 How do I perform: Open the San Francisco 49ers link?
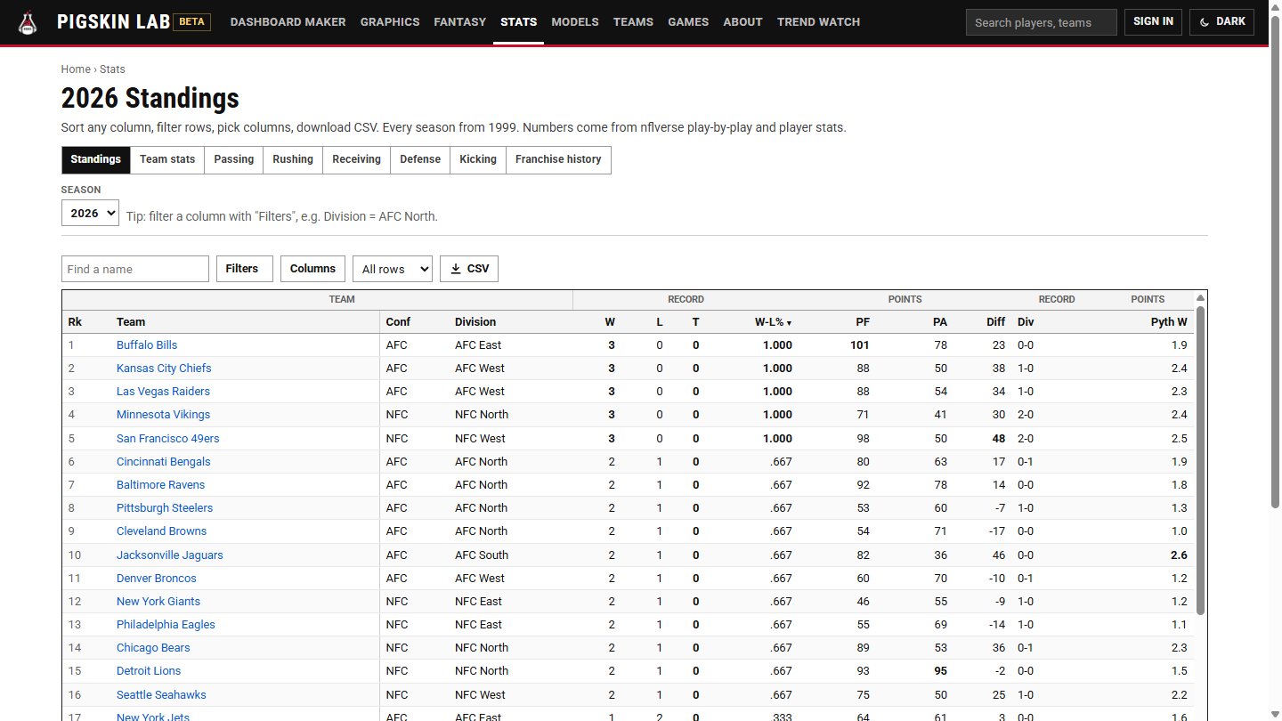click(x=167, y=439)
